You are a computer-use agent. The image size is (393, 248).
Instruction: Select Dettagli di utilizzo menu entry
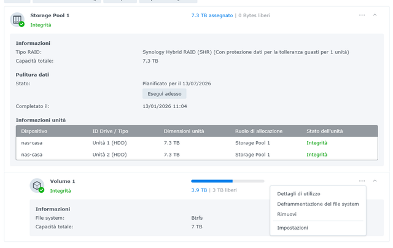[318, 193]
